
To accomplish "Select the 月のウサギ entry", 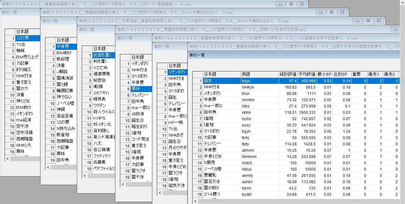I will 177,148.
